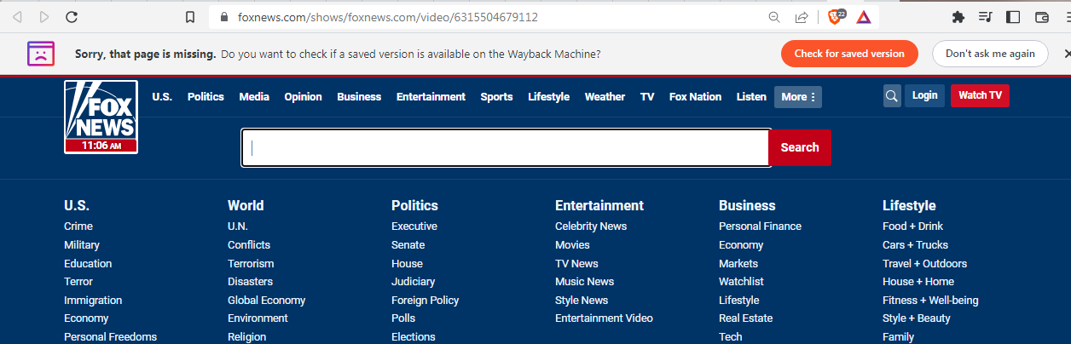Viewport: 1071px width, 344px height.
Task: Go back with the browser back arrow
Action: 17,17
